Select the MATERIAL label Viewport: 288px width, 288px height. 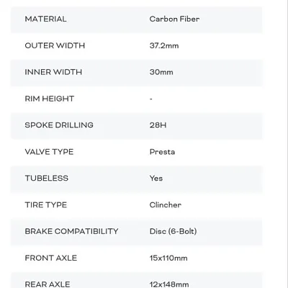click(x=45, y=19)
